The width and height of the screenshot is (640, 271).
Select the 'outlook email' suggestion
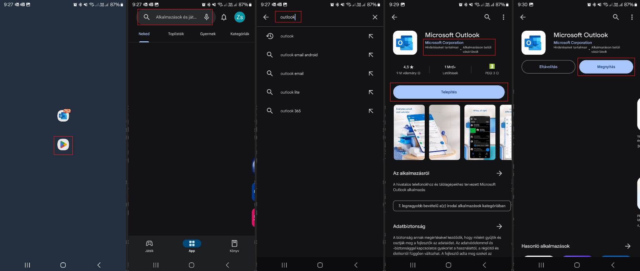click(x=292, y=74)
